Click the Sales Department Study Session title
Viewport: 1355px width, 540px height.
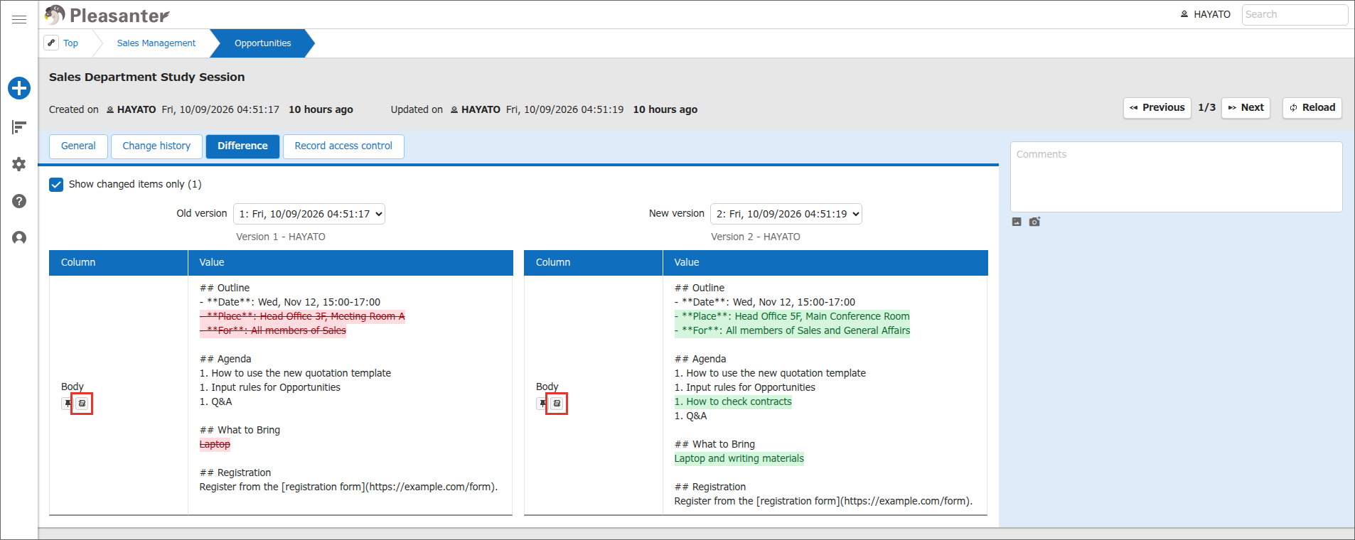pyautogui.click(x=147, y=77)
